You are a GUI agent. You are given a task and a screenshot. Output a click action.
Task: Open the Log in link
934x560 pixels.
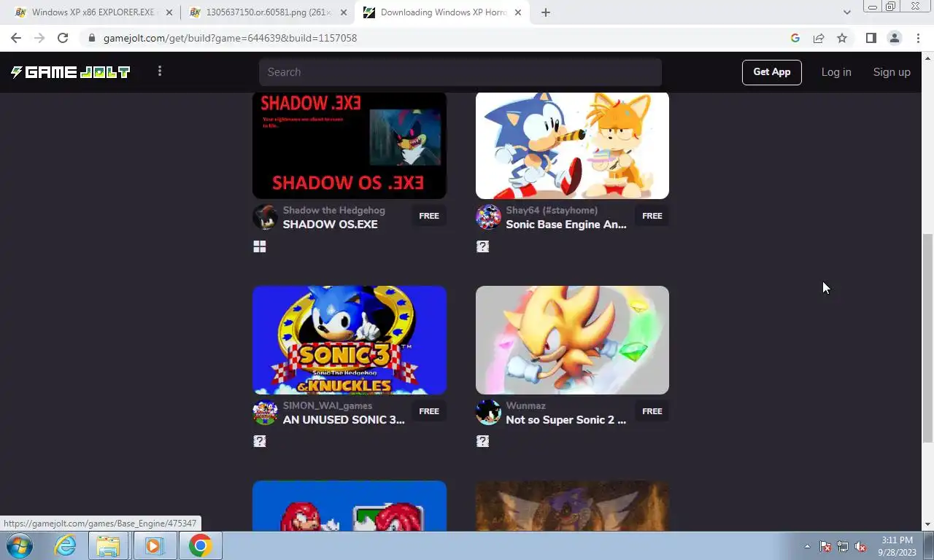[836, 72]
